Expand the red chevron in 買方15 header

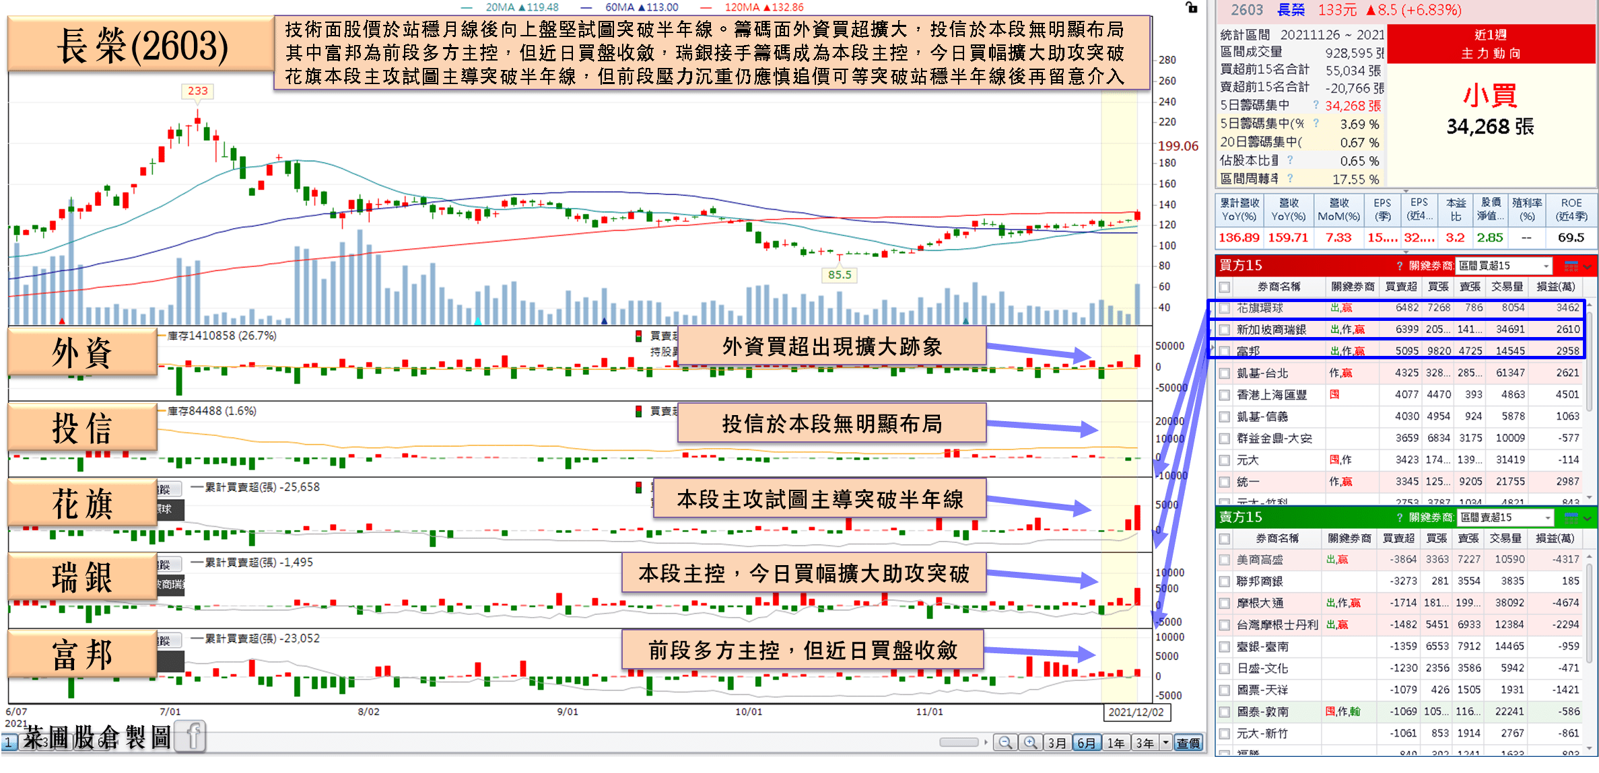point(1588,266)
